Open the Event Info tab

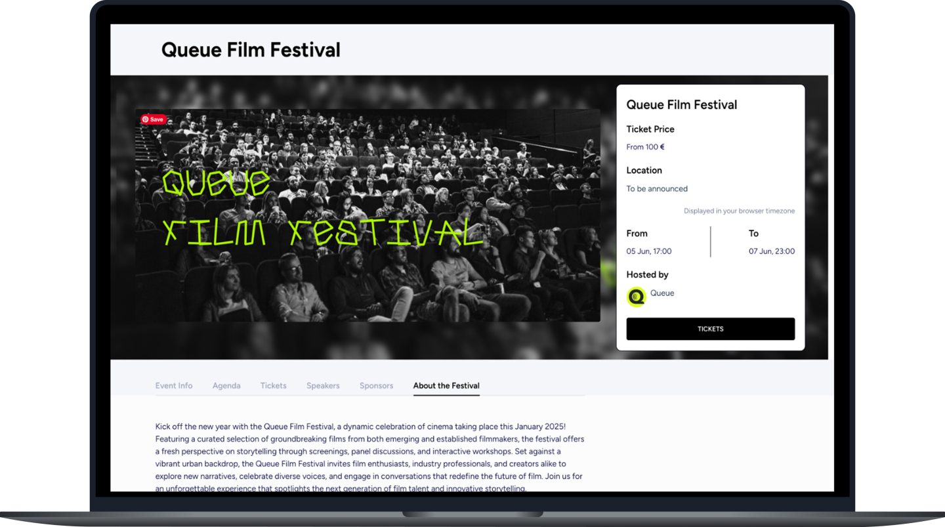pyautogui.click(x=174, y=386)
